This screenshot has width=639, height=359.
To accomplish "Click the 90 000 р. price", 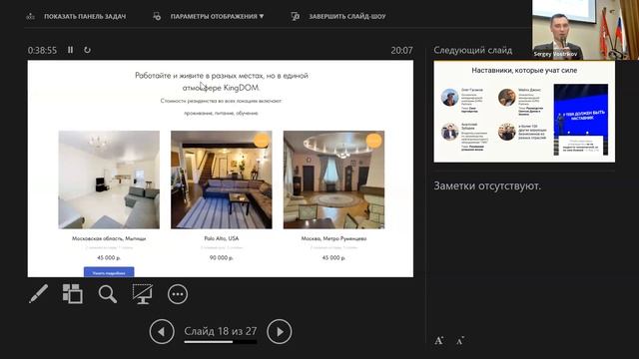I will click(x=222, y=257).
